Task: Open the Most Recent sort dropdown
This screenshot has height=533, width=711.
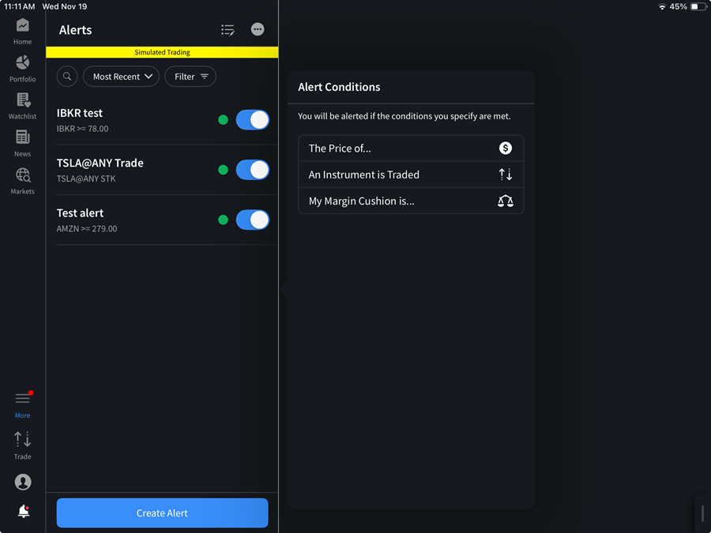Action: click(x=121, y=76)
